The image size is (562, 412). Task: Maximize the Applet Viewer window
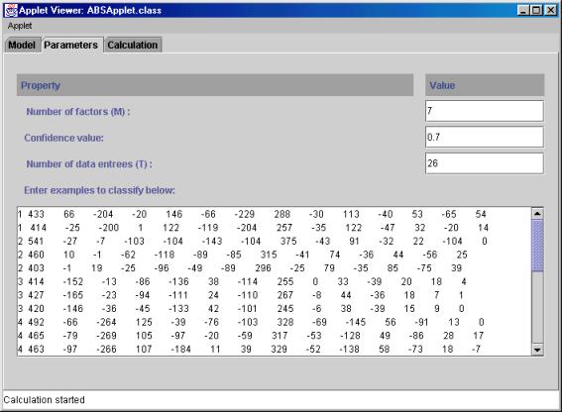click(x=536, y=10)
